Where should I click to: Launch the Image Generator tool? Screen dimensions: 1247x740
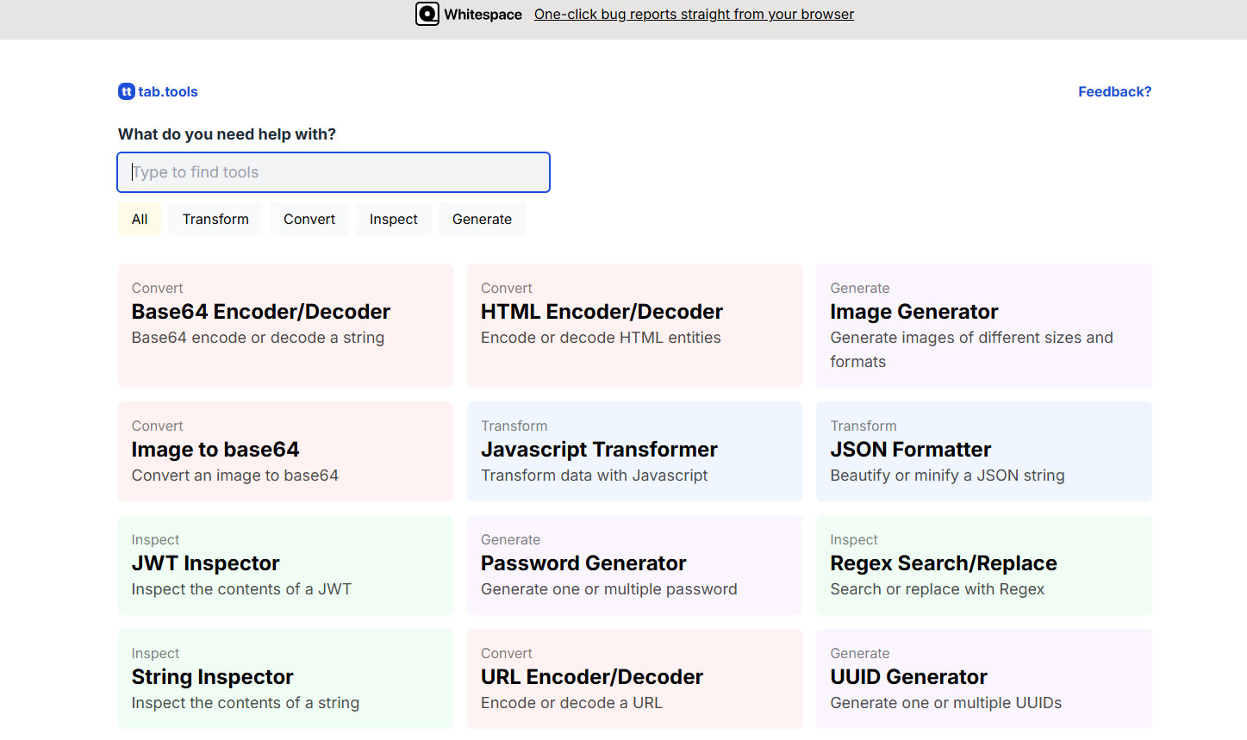983,326
